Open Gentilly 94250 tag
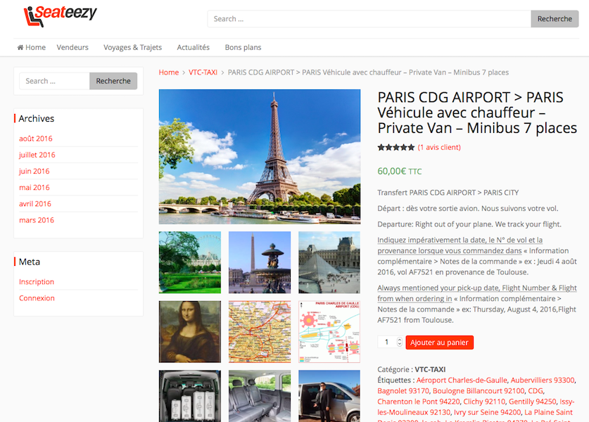589x422 pixels. pyautogui.click(x=532, y=402)
